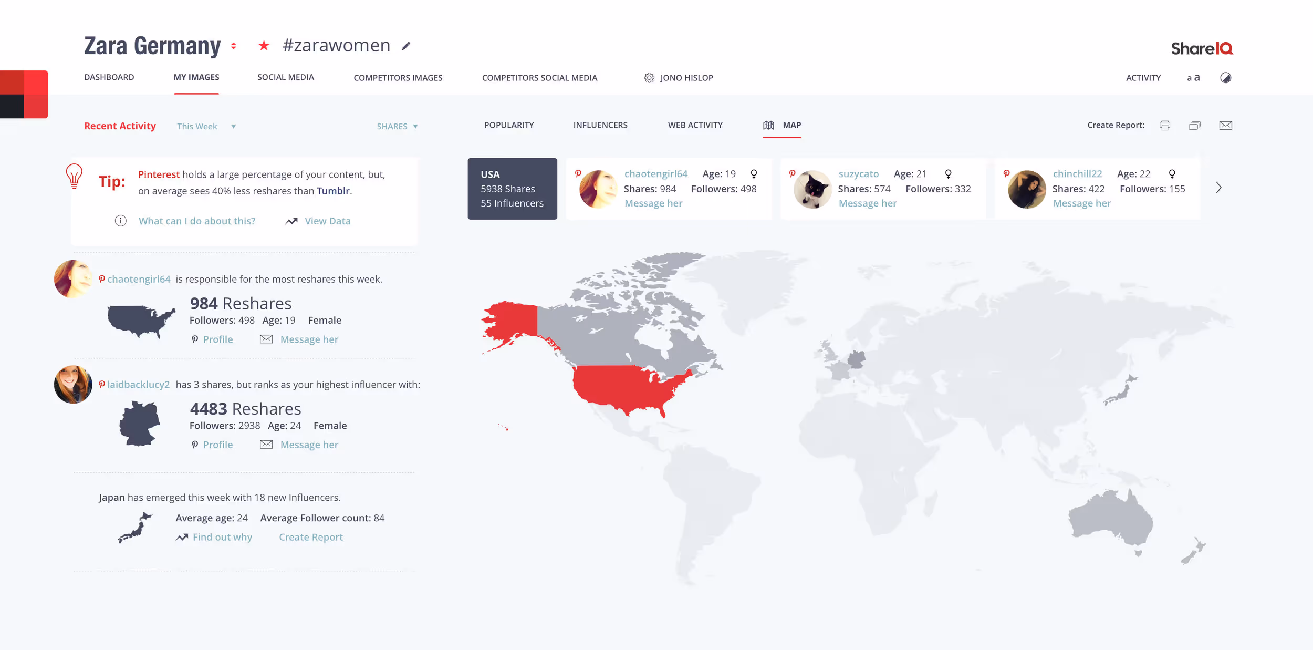Show next influencers with right chevron
The image size is (1313, 650).
coord(1218,188)
